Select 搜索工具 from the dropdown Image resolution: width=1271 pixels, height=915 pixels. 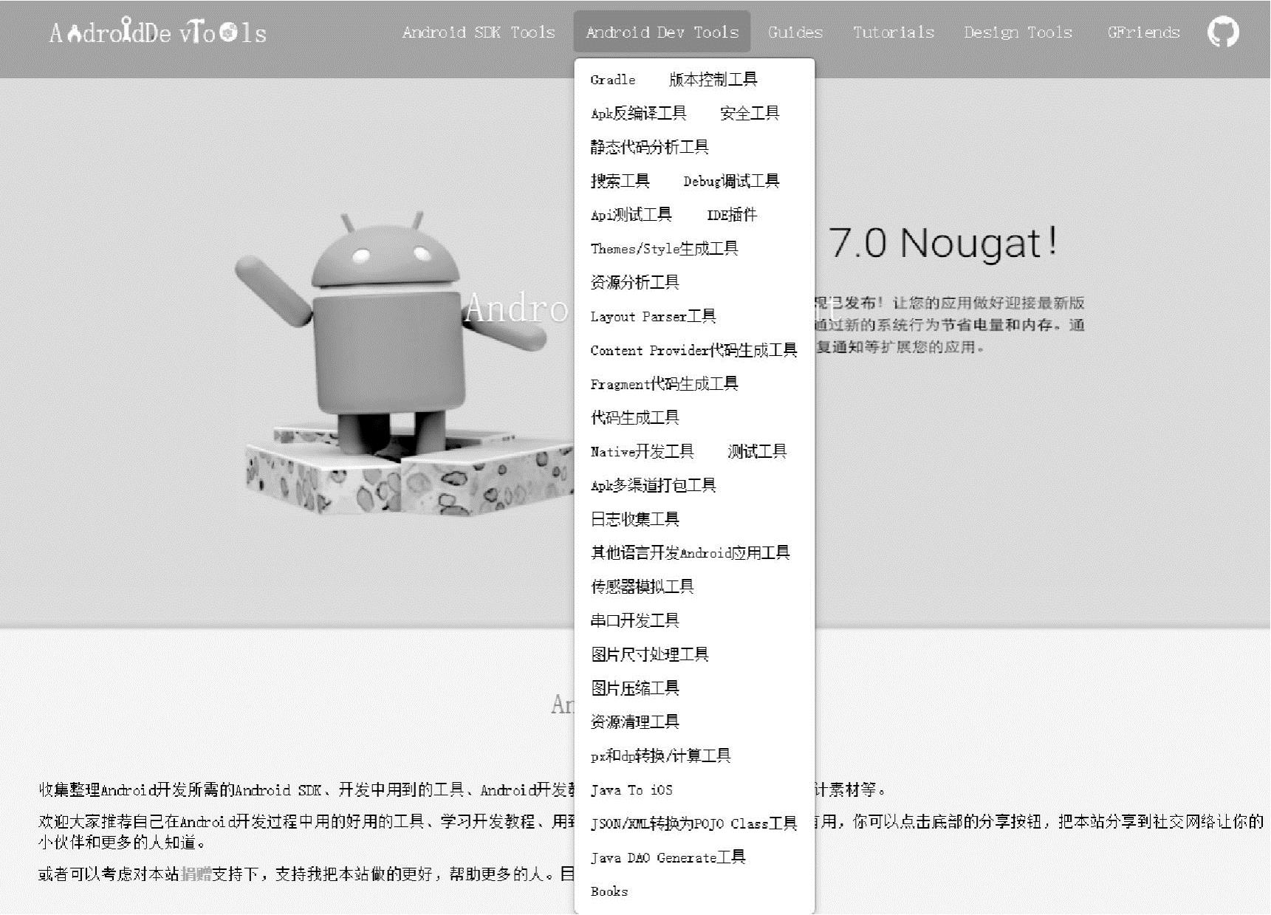coord(620,182)
